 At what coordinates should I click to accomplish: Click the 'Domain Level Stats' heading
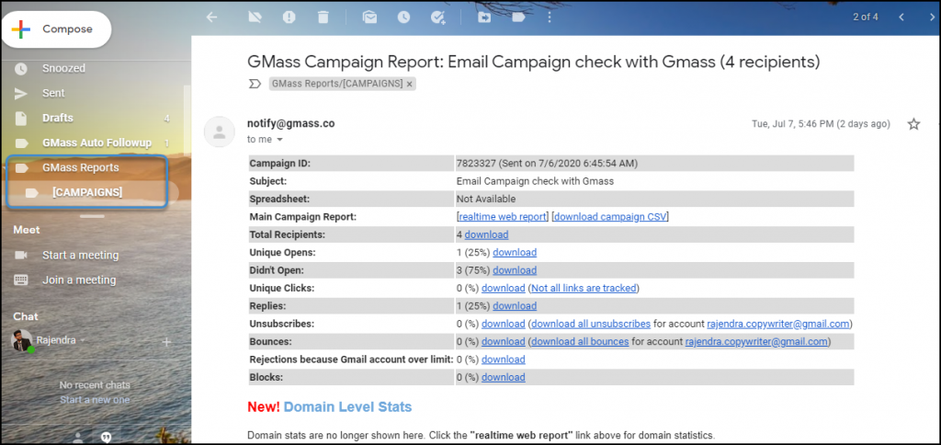tap(348, 407)
